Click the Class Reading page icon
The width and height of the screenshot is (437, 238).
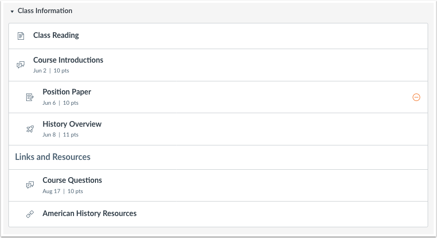[x=21, y=36]
